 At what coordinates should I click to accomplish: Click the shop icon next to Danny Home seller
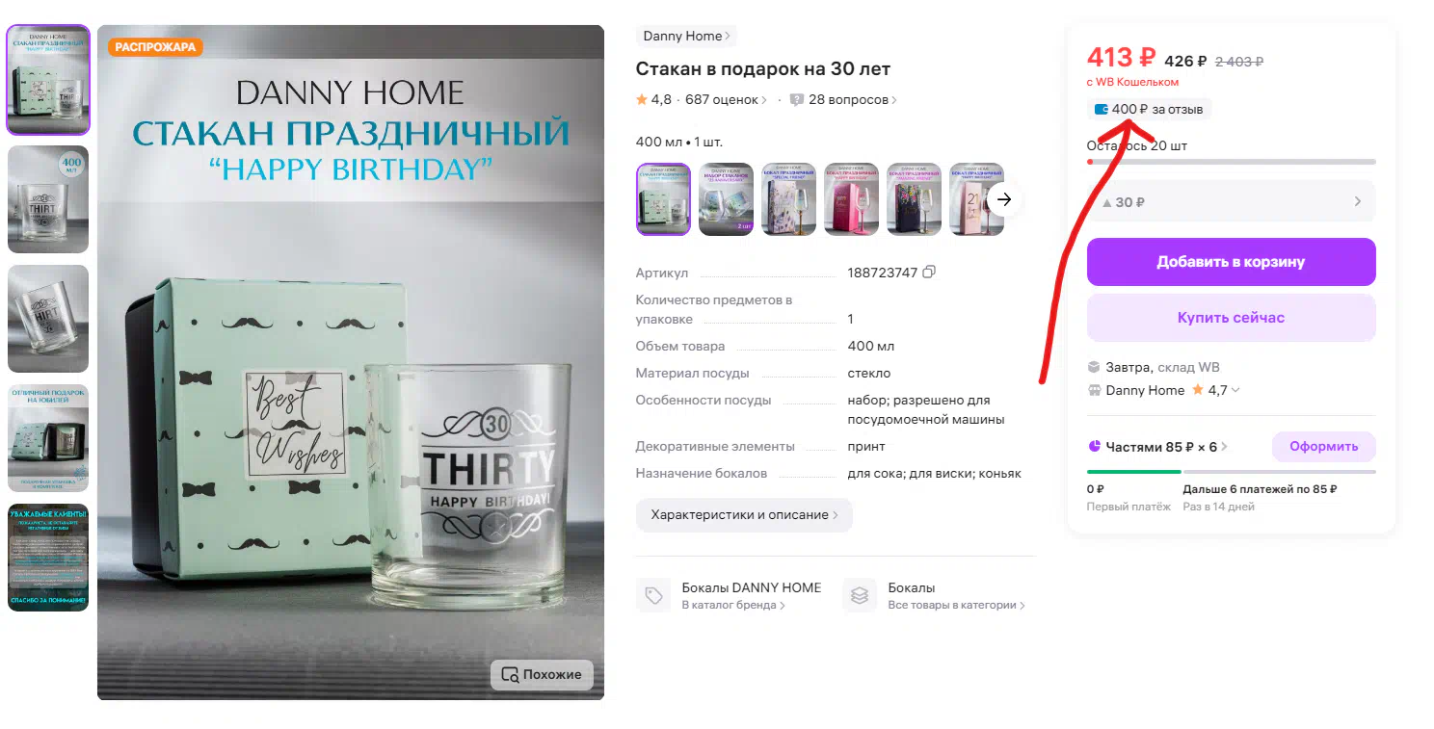(x=1094, y=390)
